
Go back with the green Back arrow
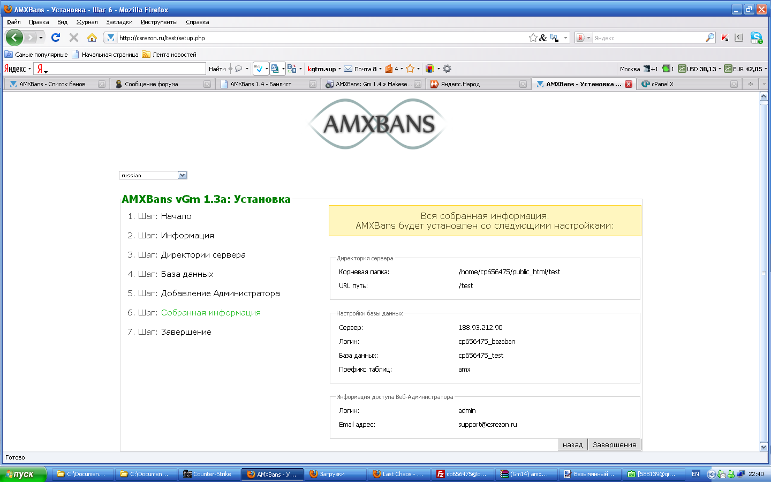click(x=14, y=37)
